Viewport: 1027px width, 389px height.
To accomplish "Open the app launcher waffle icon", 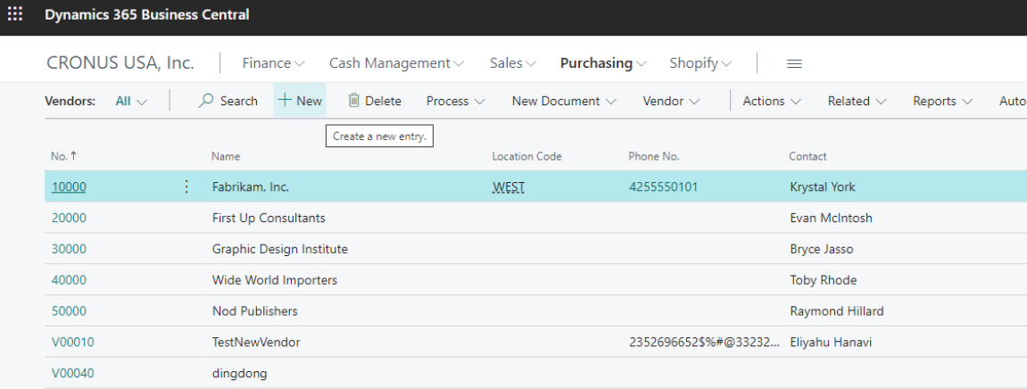I will point(15,13).
